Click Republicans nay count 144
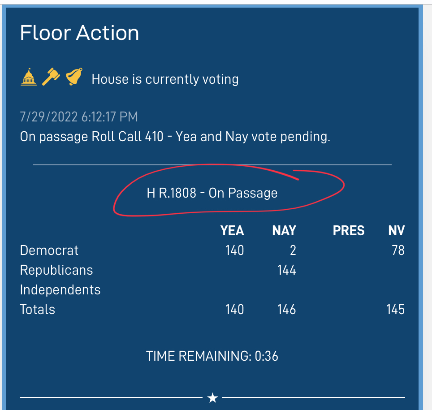 [x=286, y=270]
